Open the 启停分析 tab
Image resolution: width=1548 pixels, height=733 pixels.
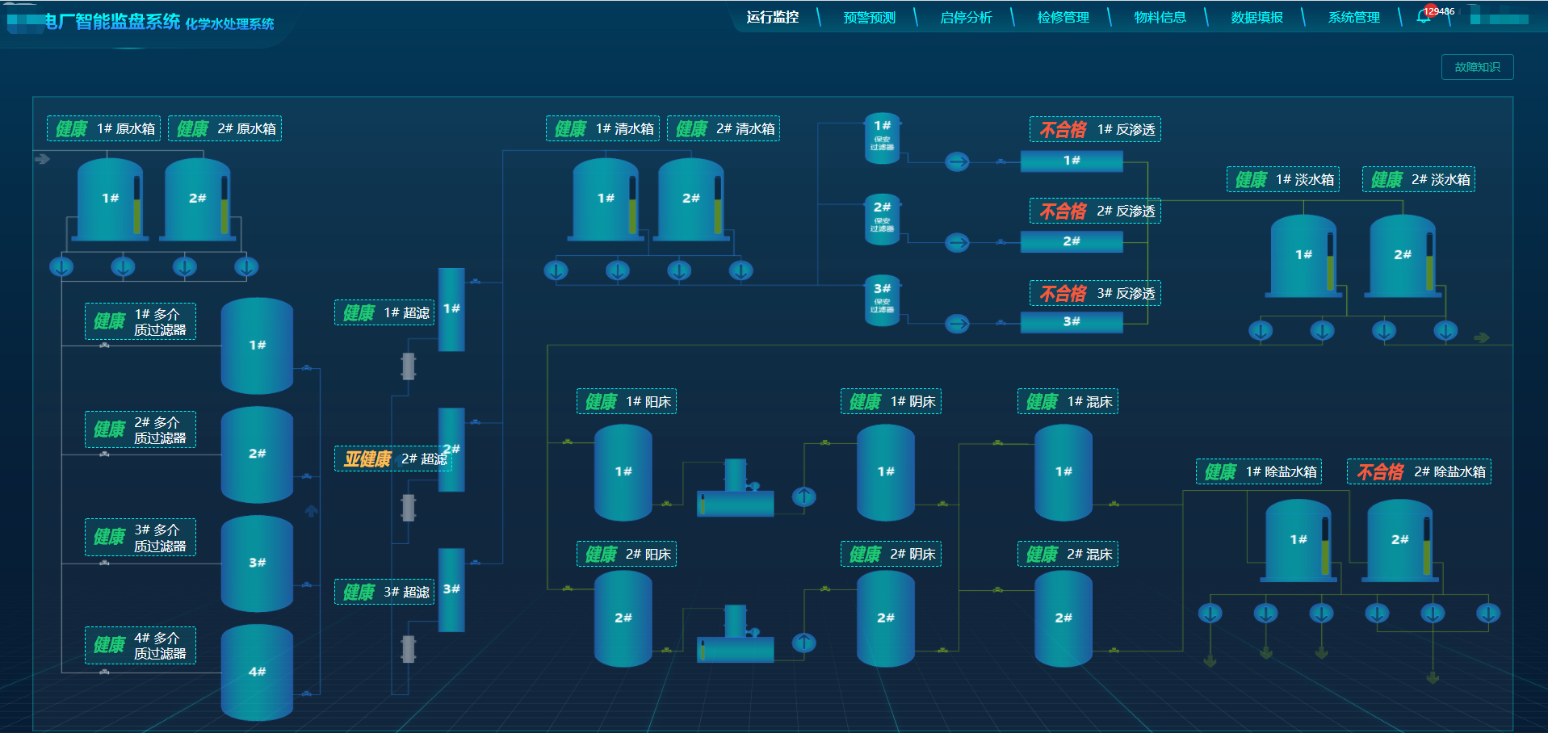(x=966, y=17)
